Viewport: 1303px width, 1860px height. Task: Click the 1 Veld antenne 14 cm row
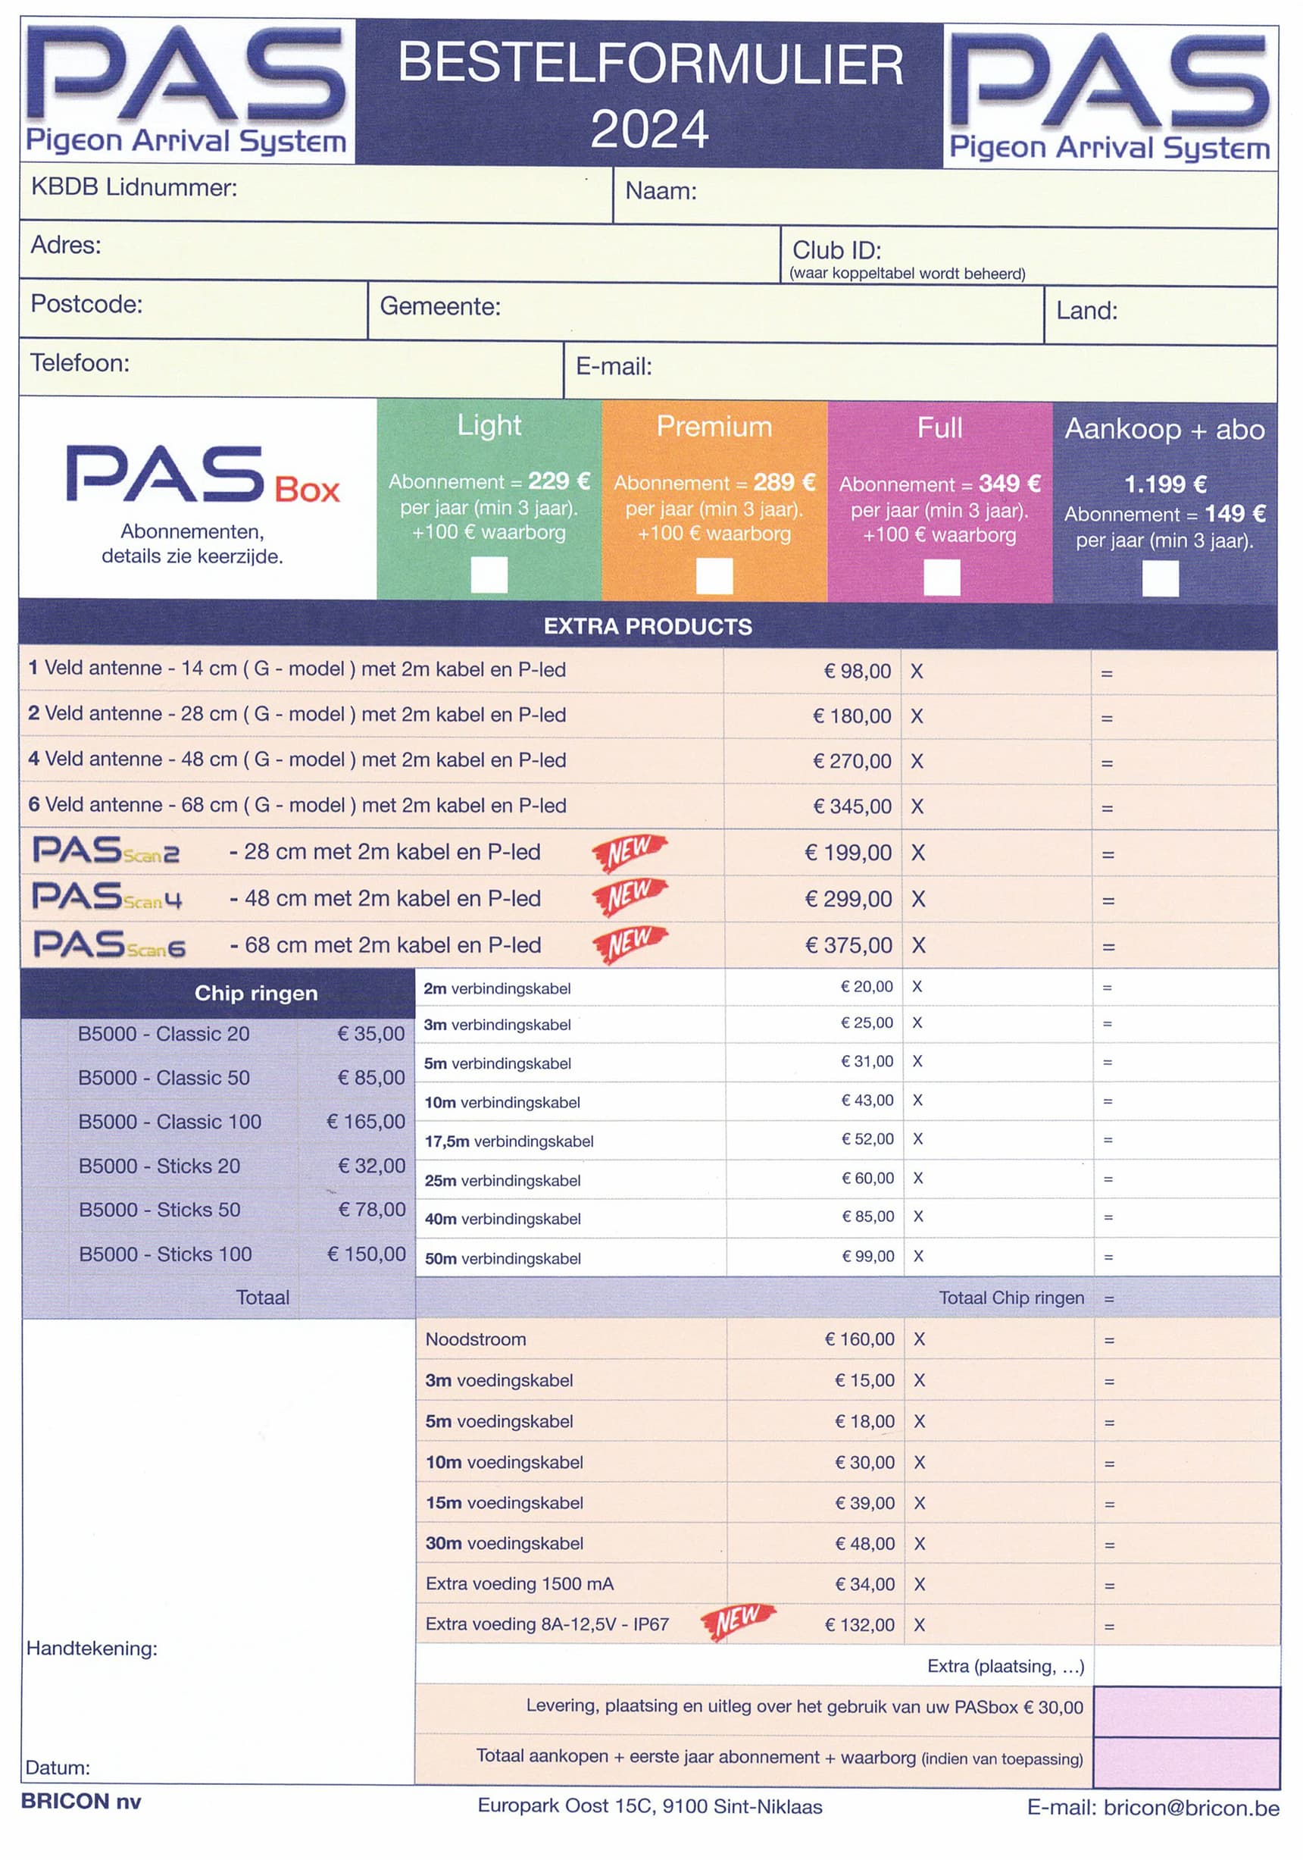[648, 671]
